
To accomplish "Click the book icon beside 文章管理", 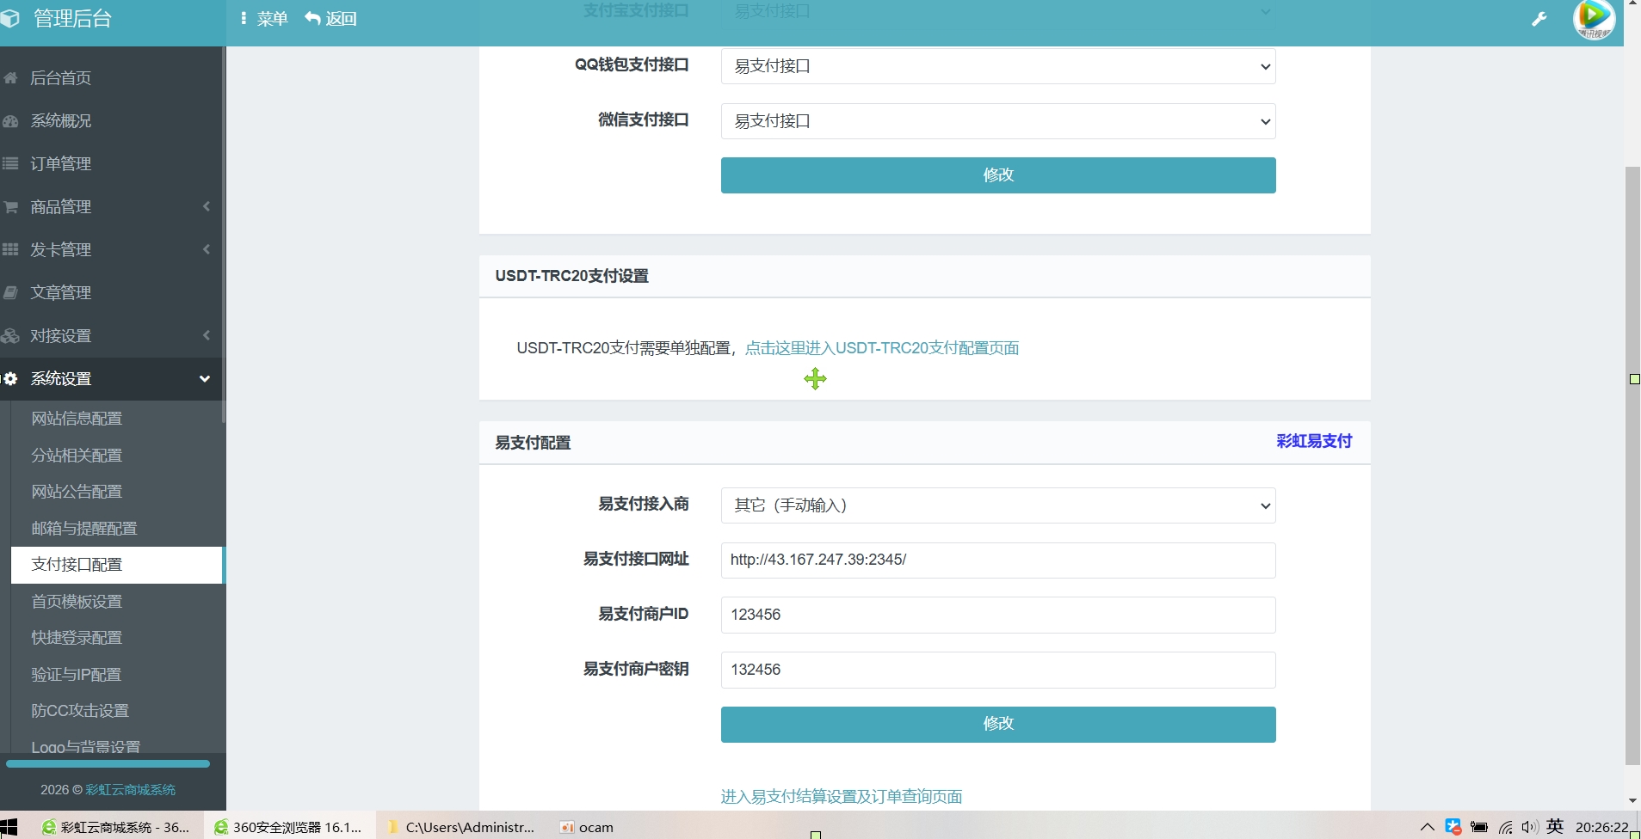I will [10, 293].
